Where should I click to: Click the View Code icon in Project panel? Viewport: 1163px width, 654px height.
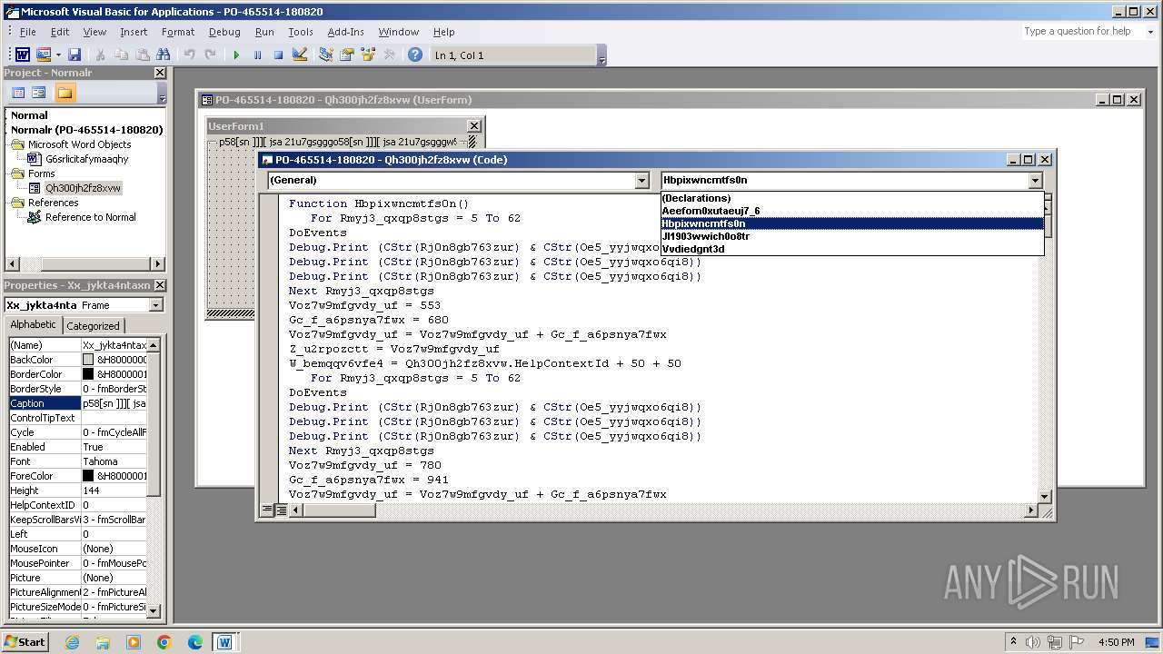pyautogui.click(x=17, y=93)
